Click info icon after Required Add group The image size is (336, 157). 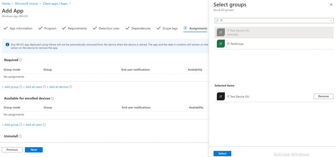[x=21, y=87]
